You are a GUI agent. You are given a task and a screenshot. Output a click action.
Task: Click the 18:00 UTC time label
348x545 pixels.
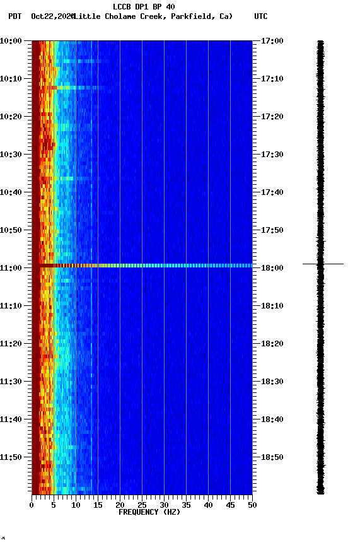coord(272,268)
